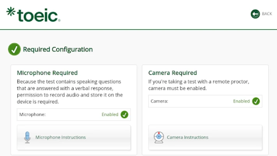Click the Required Configuration green checkmark icon
This screenshot has height=156, width=277.
click(x=14, y=50)
